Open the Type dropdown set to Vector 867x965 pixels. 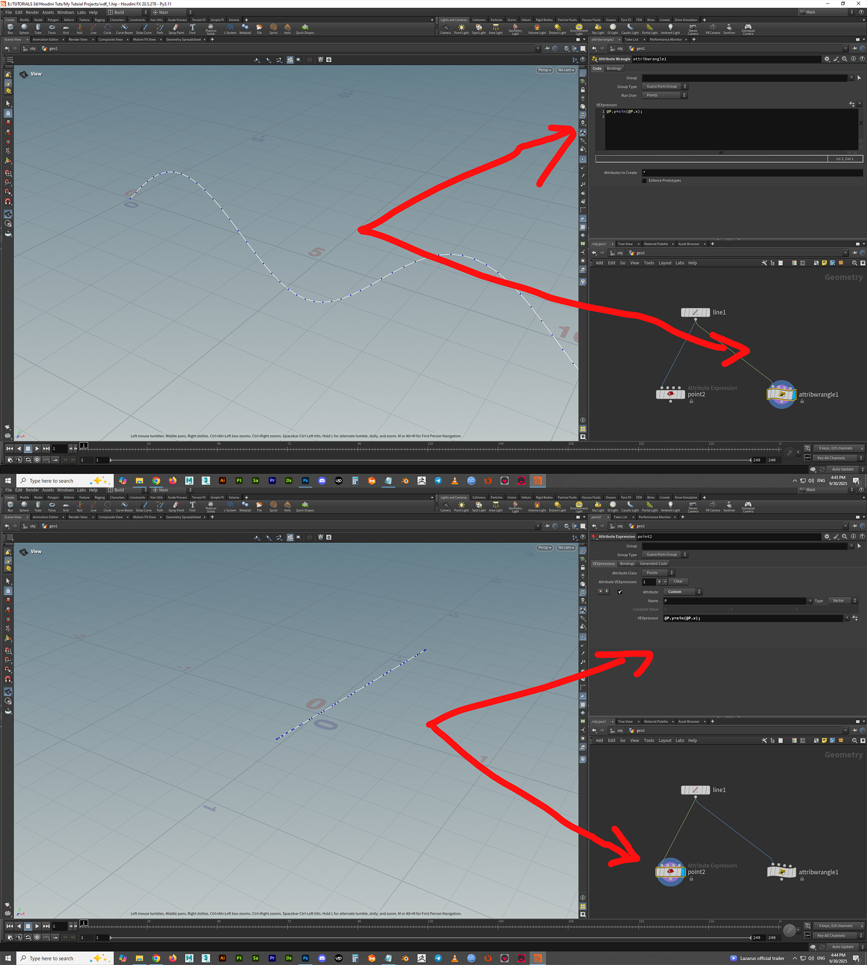[842, 601]
